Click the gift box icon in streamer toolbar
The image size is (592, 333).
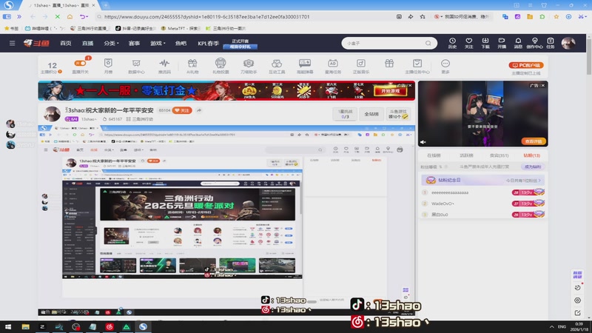pyautogui.click(x=389, y=64)
